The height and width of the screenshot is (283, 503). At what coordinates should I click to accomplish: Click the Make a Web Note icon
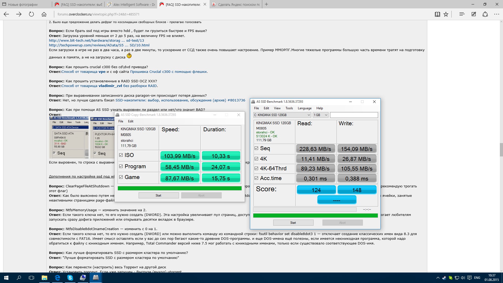[x=474, y=14]
